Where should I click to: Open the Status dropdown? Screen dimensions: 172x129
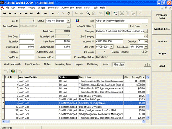(x=68, y=21)
